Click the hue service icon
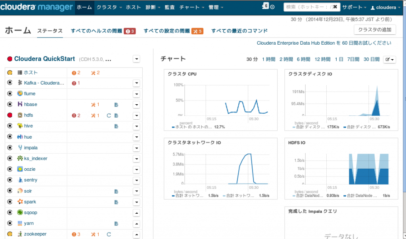Image resolution: width=406 pixels, height=239 pixels. (20, 137)
